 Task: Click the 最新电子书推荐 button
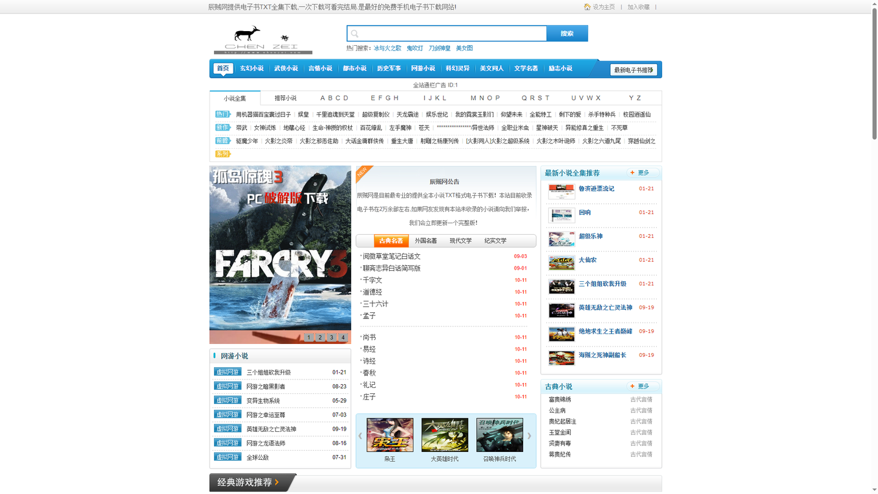(634, 70)
